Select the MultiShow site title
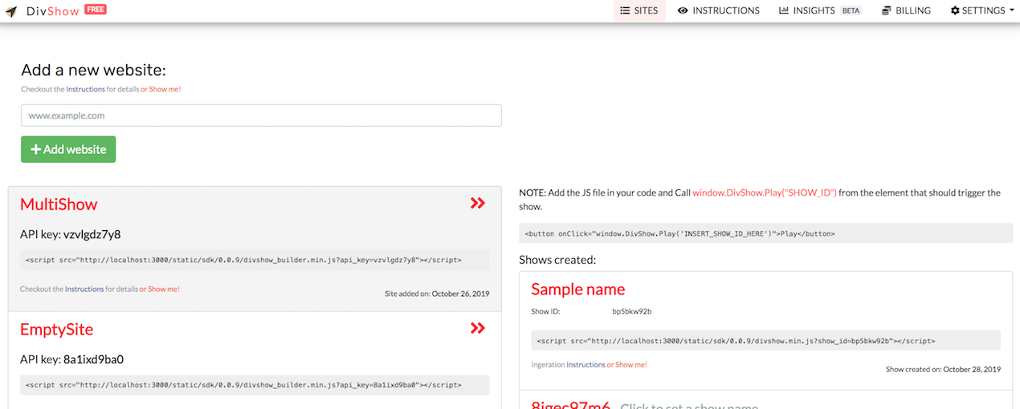Viewport: 1020px width, 409px height. [x=59, y=204]
